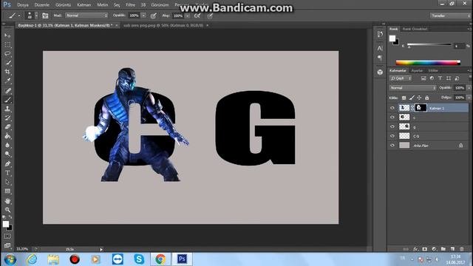Open brush blend mode dropdown Normal
Viewport: 473px width, 266px height.
(86, 16)
